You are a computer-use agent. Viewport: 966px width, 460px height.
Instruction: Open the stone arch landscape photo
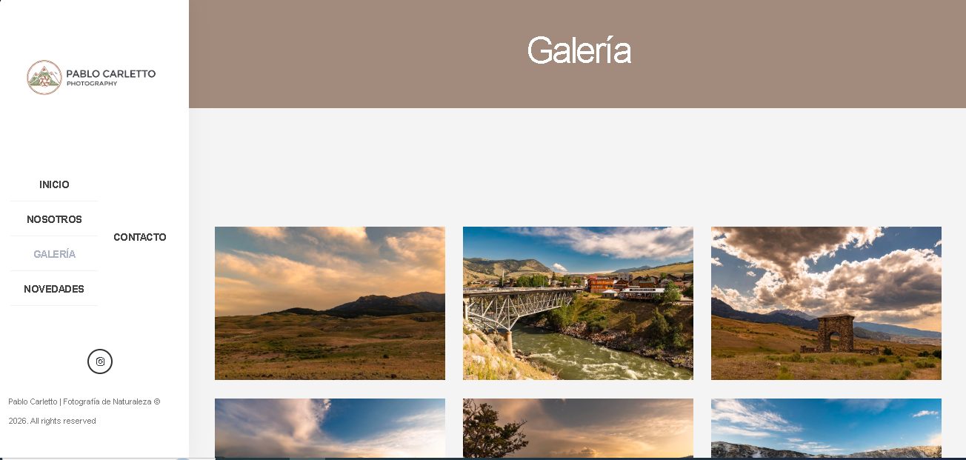pos(826,303)
